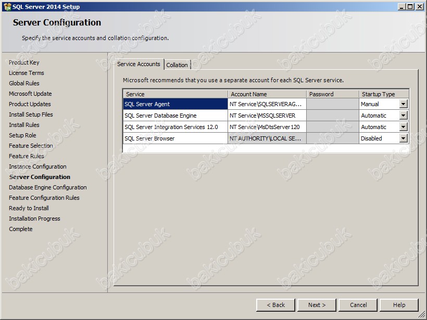
Task: Edit account name NT Service\MsDtsServer120
Action: coord(267,127)
